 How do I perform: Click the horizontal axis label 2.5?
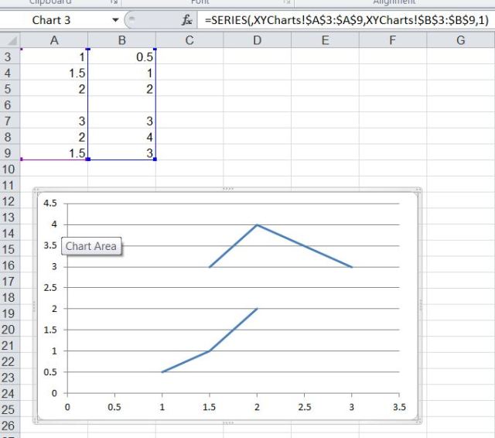click(304, 406)
